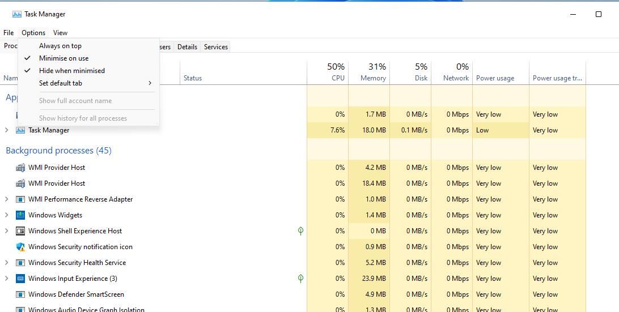Click the Windows Widgets process icon
619x312 pixels.
(x=20, y=215)
